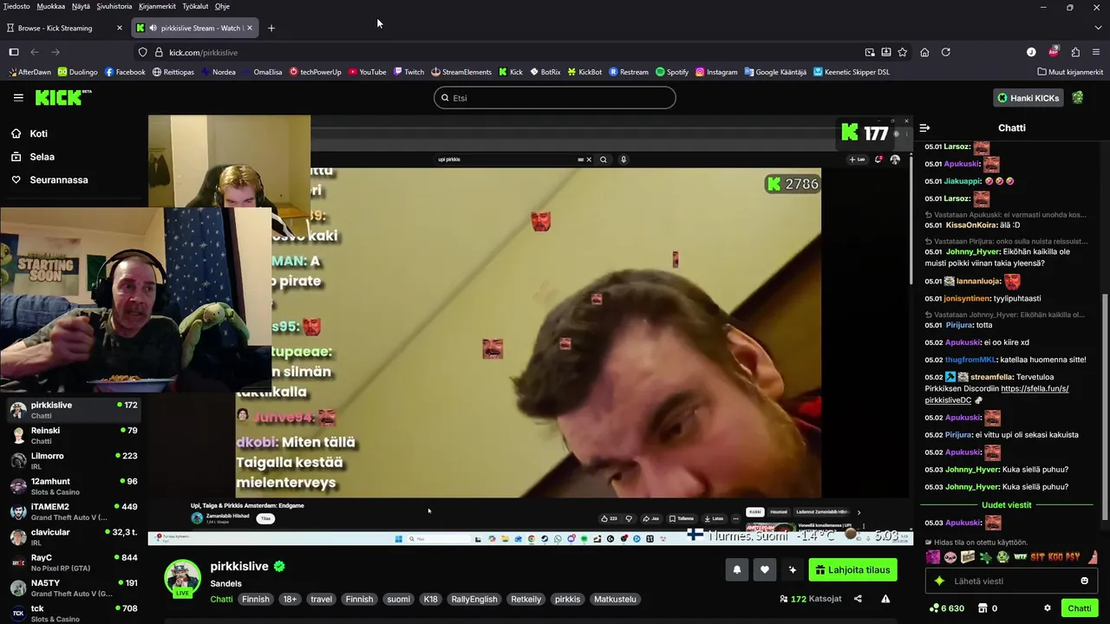
Task: Open the channel points 6 630 balance
Action: point(946,608)
